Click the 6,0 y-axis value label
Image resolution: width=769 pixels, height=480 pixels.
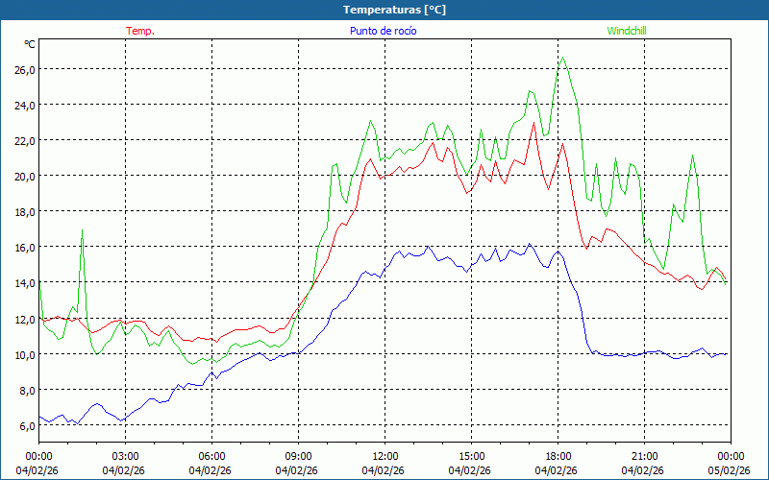tap(23, 425)
